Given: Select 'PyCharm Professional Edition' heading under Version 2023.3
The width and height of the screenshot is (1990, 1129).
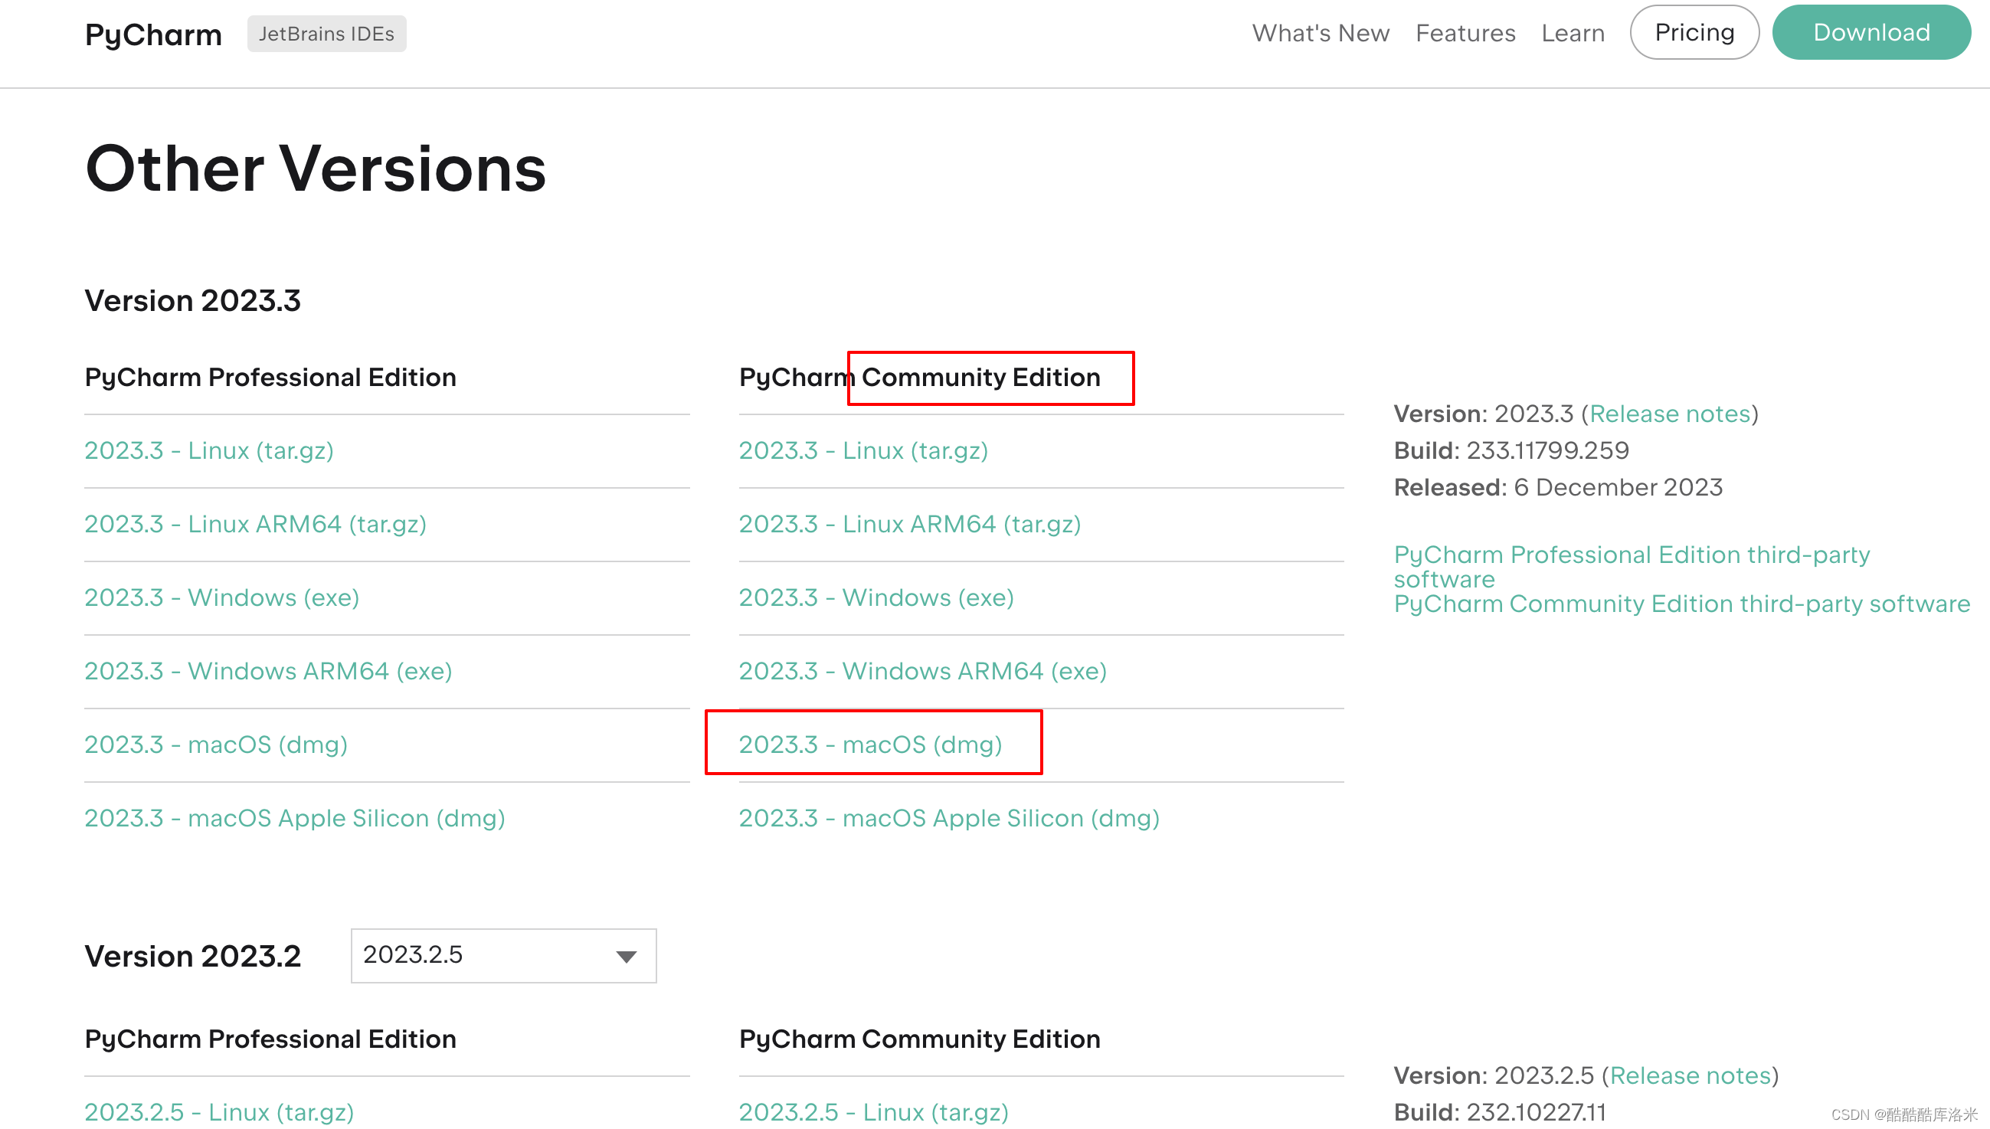Looking at the screenshot, I should tap(270, 378).
